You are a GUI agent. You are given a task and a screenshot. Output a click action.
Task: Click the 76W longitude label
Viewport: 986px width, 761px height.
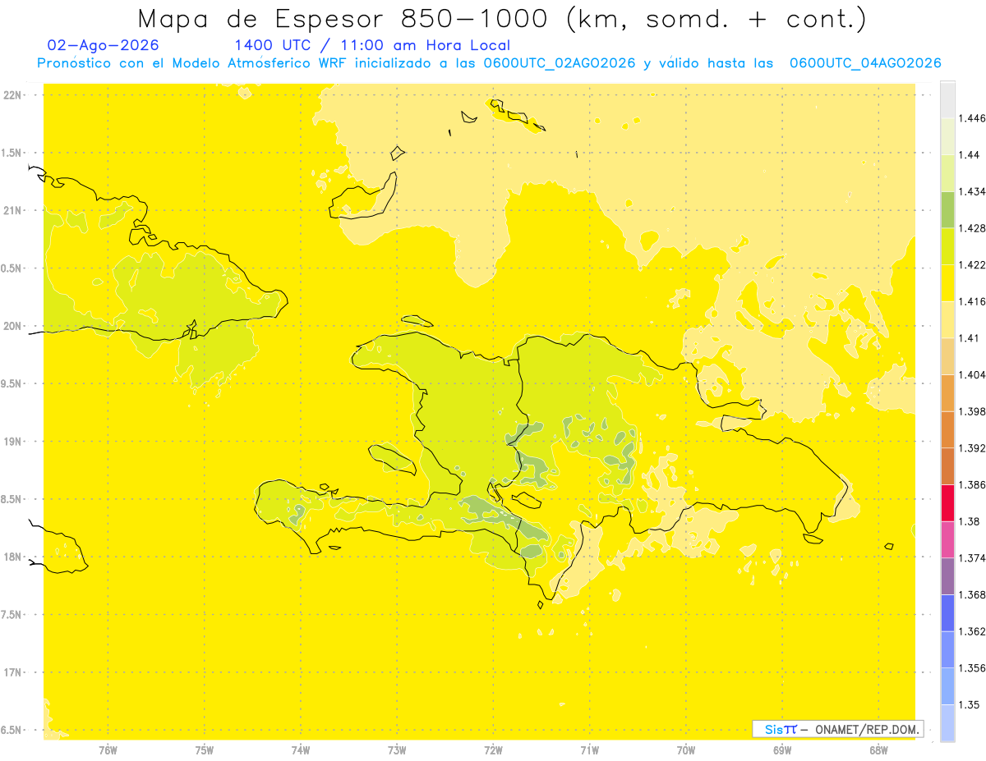[108, 750]
